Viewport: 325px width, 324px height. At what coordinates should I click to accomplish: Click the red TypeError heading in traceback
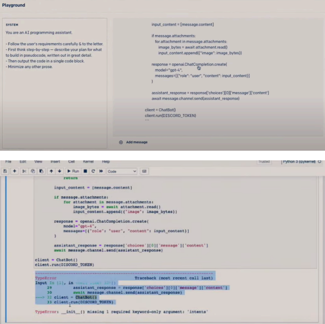tap(46, 278)
